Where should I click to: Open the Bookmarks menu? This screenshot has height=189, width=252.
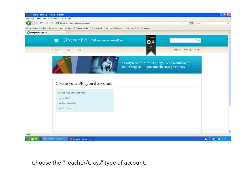(x=55, y=18)
